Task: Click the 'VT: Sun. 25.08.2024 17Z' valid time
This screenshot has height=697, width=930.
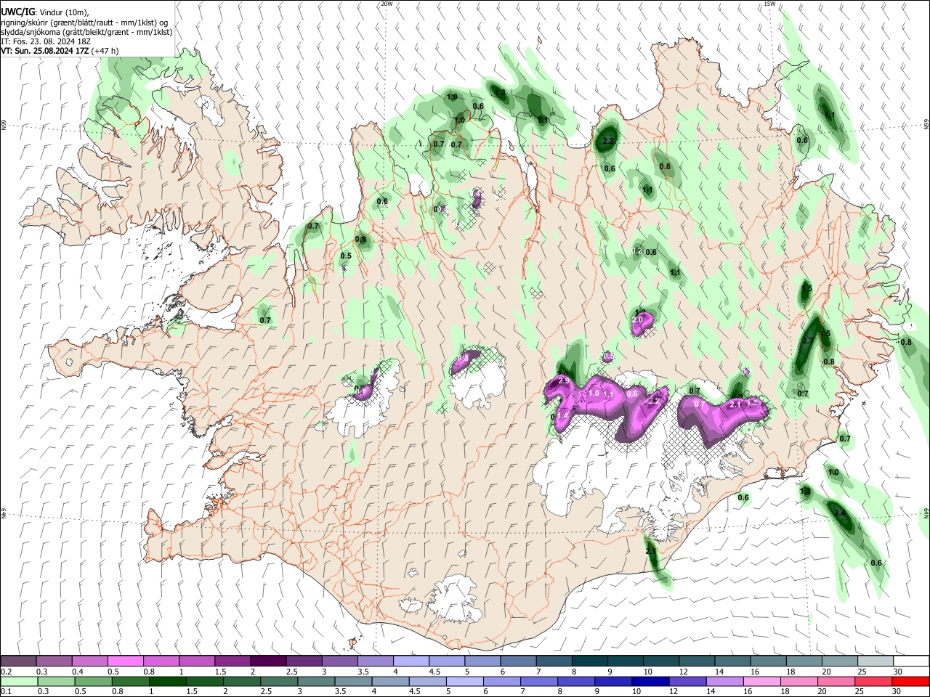Action: (x=45, y=51)
